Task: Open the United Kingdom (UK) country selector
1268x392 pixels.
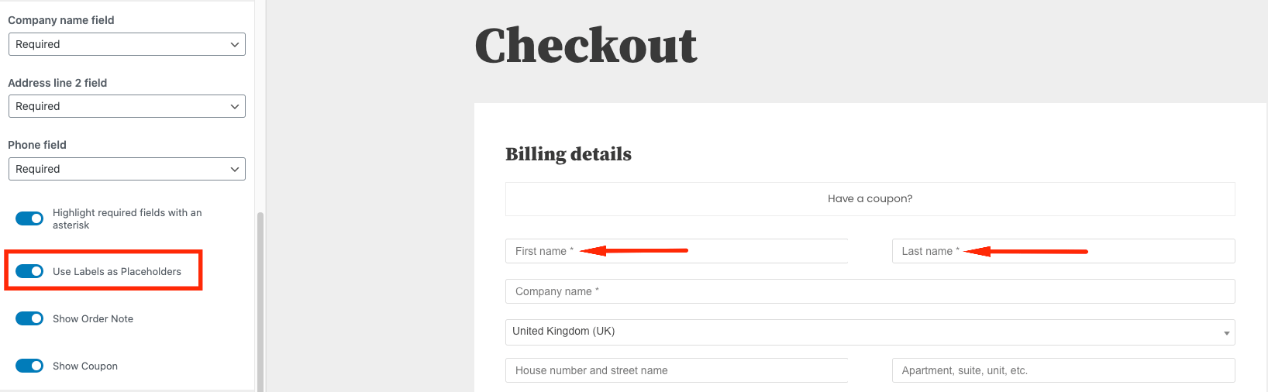Action: click(x=869, y=332)
